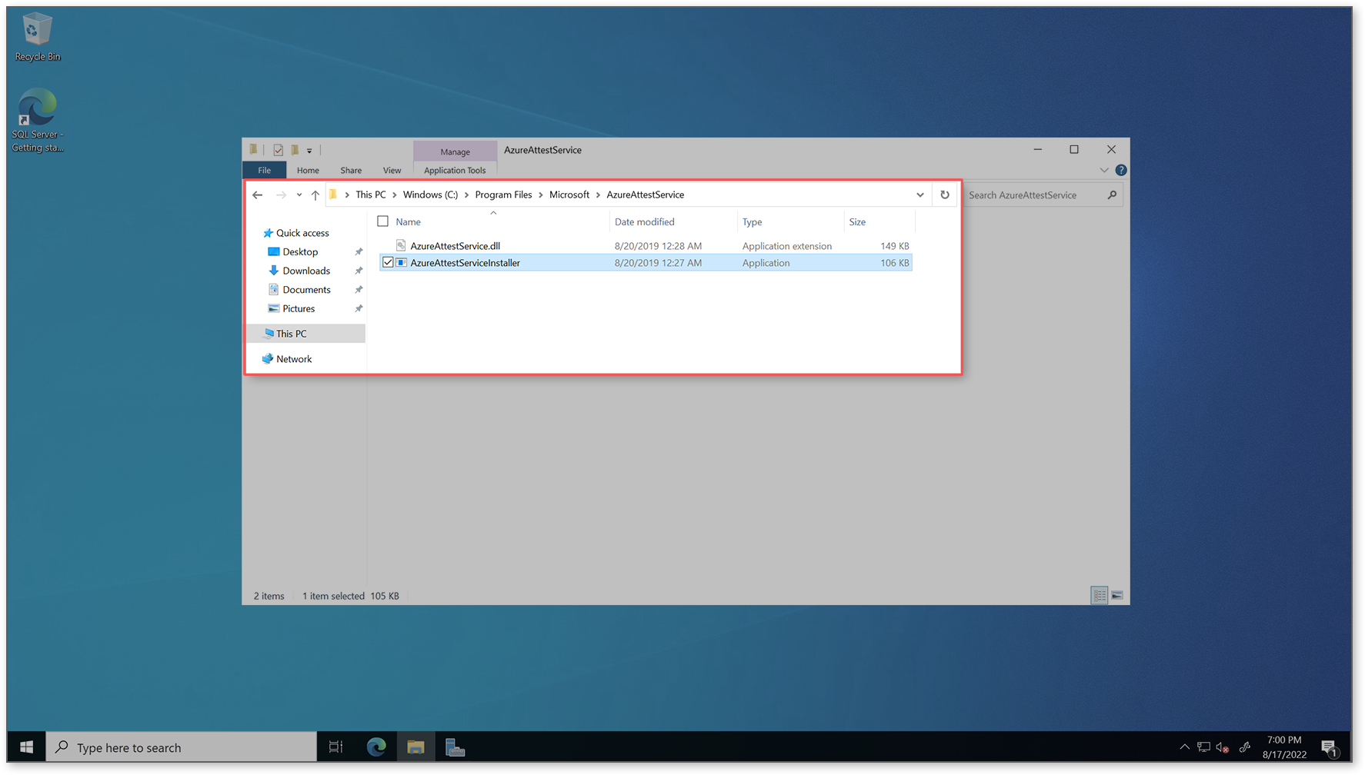Open Desktop in the navigation pane
The width and height of the screenshot is (1365, 775).
click(299, 252)
